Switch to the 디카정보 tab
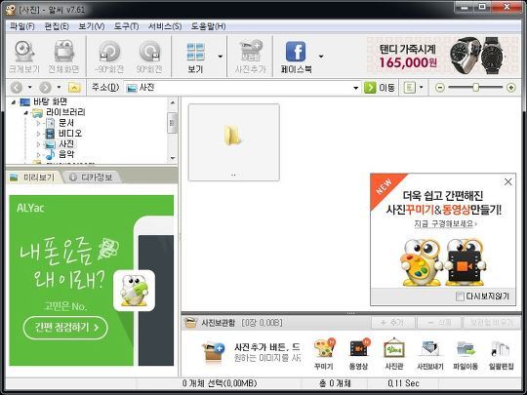Viewport: 527px width, 395px height. coord(91,178)
